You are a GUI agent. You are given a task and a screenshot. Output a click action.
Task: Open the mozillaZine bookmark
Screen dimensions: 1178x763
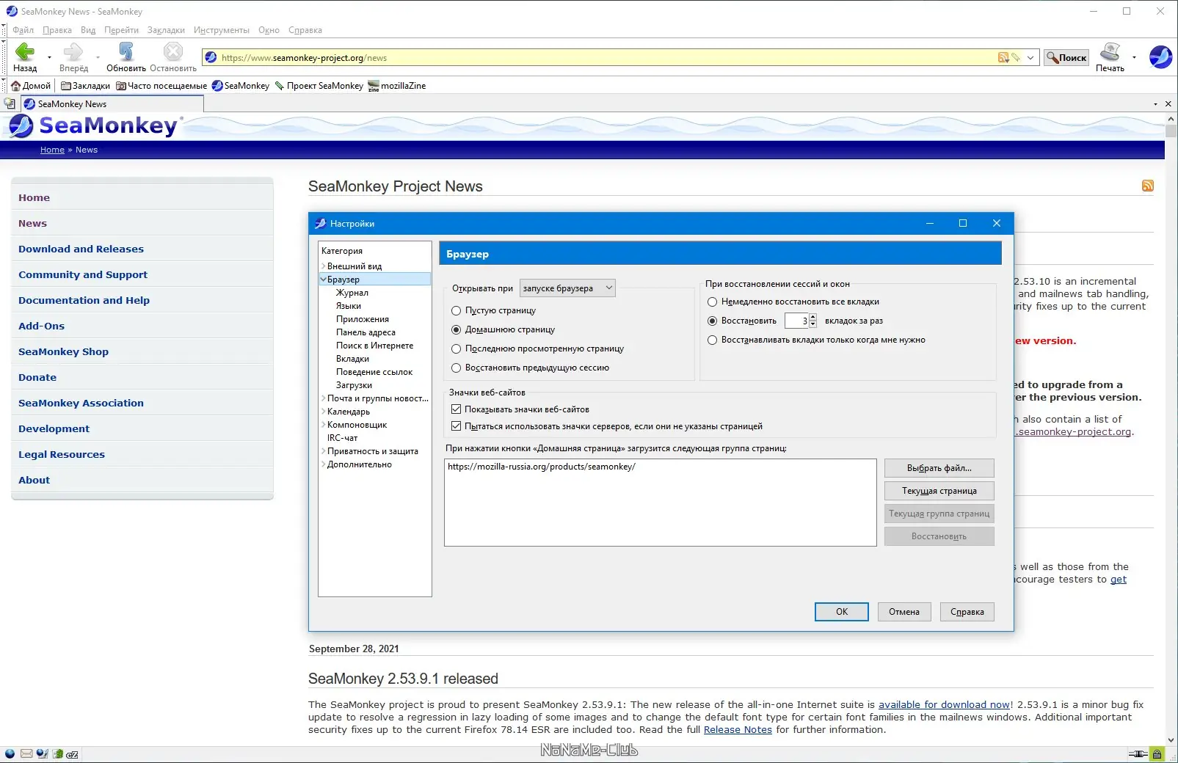(x=397, y=86)
